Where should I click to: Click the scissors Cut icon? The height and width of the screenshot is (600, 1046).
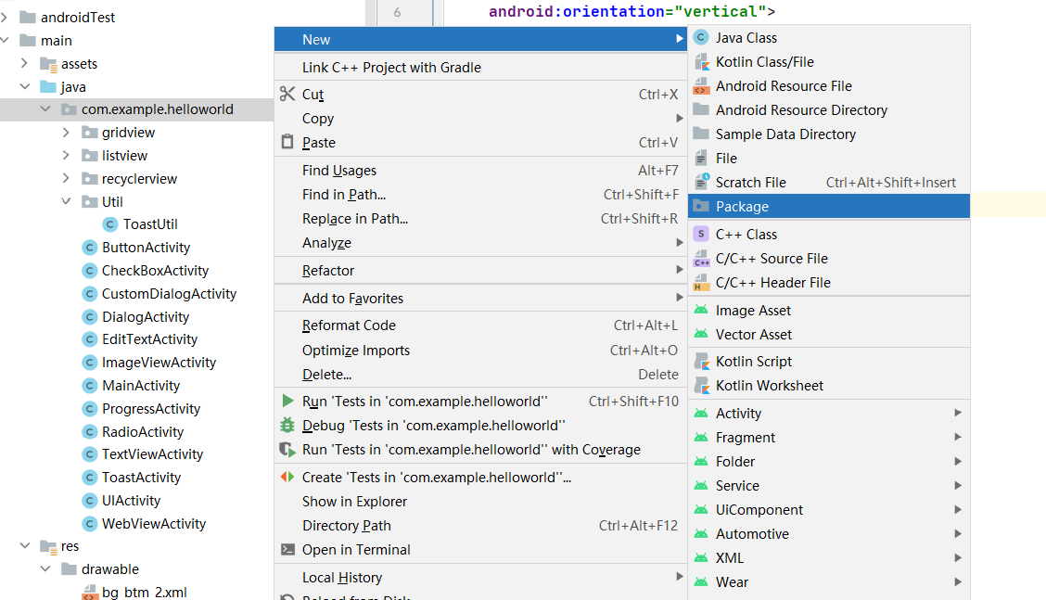click(x=287, y=95)
